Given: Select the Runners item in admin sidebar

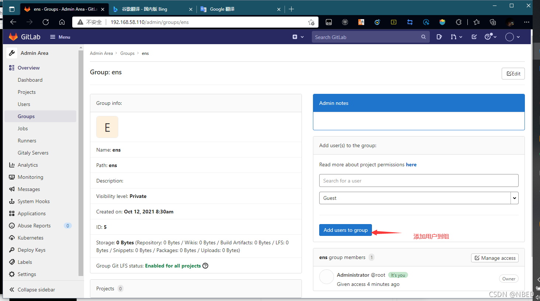Looking at the screenshot, I should point(27,141).
